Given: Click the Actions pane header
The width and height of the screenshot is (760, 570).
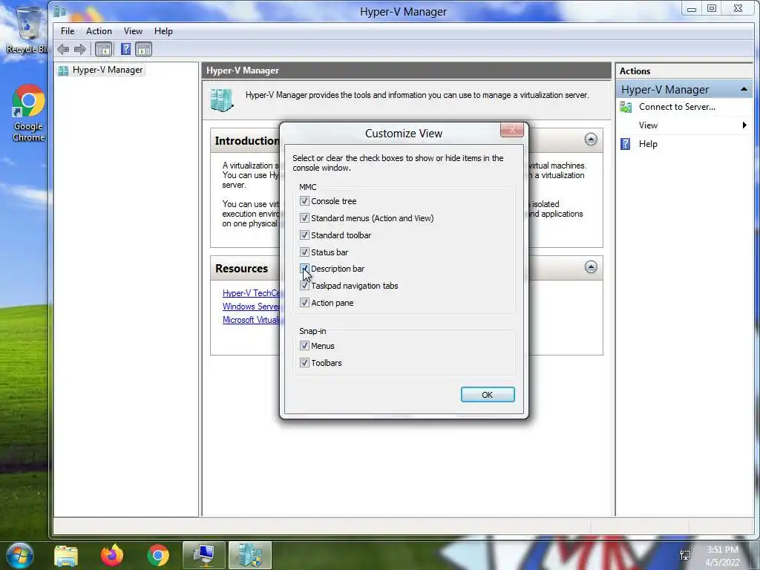Looking at the screenshot, I should pyautogui.click(x=684, y=71).
